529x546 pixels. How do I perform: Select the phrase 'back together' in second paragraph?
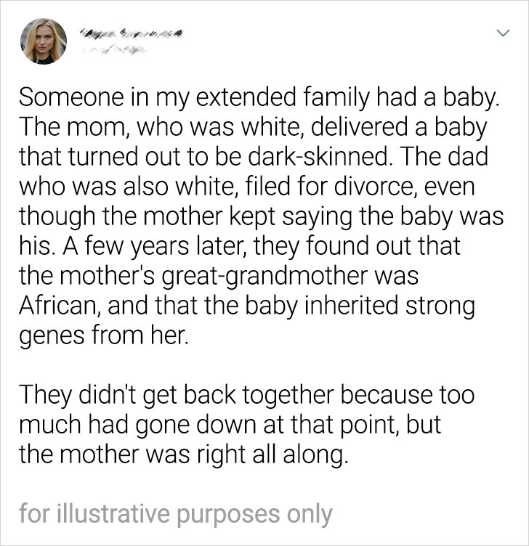pos(259,395)
